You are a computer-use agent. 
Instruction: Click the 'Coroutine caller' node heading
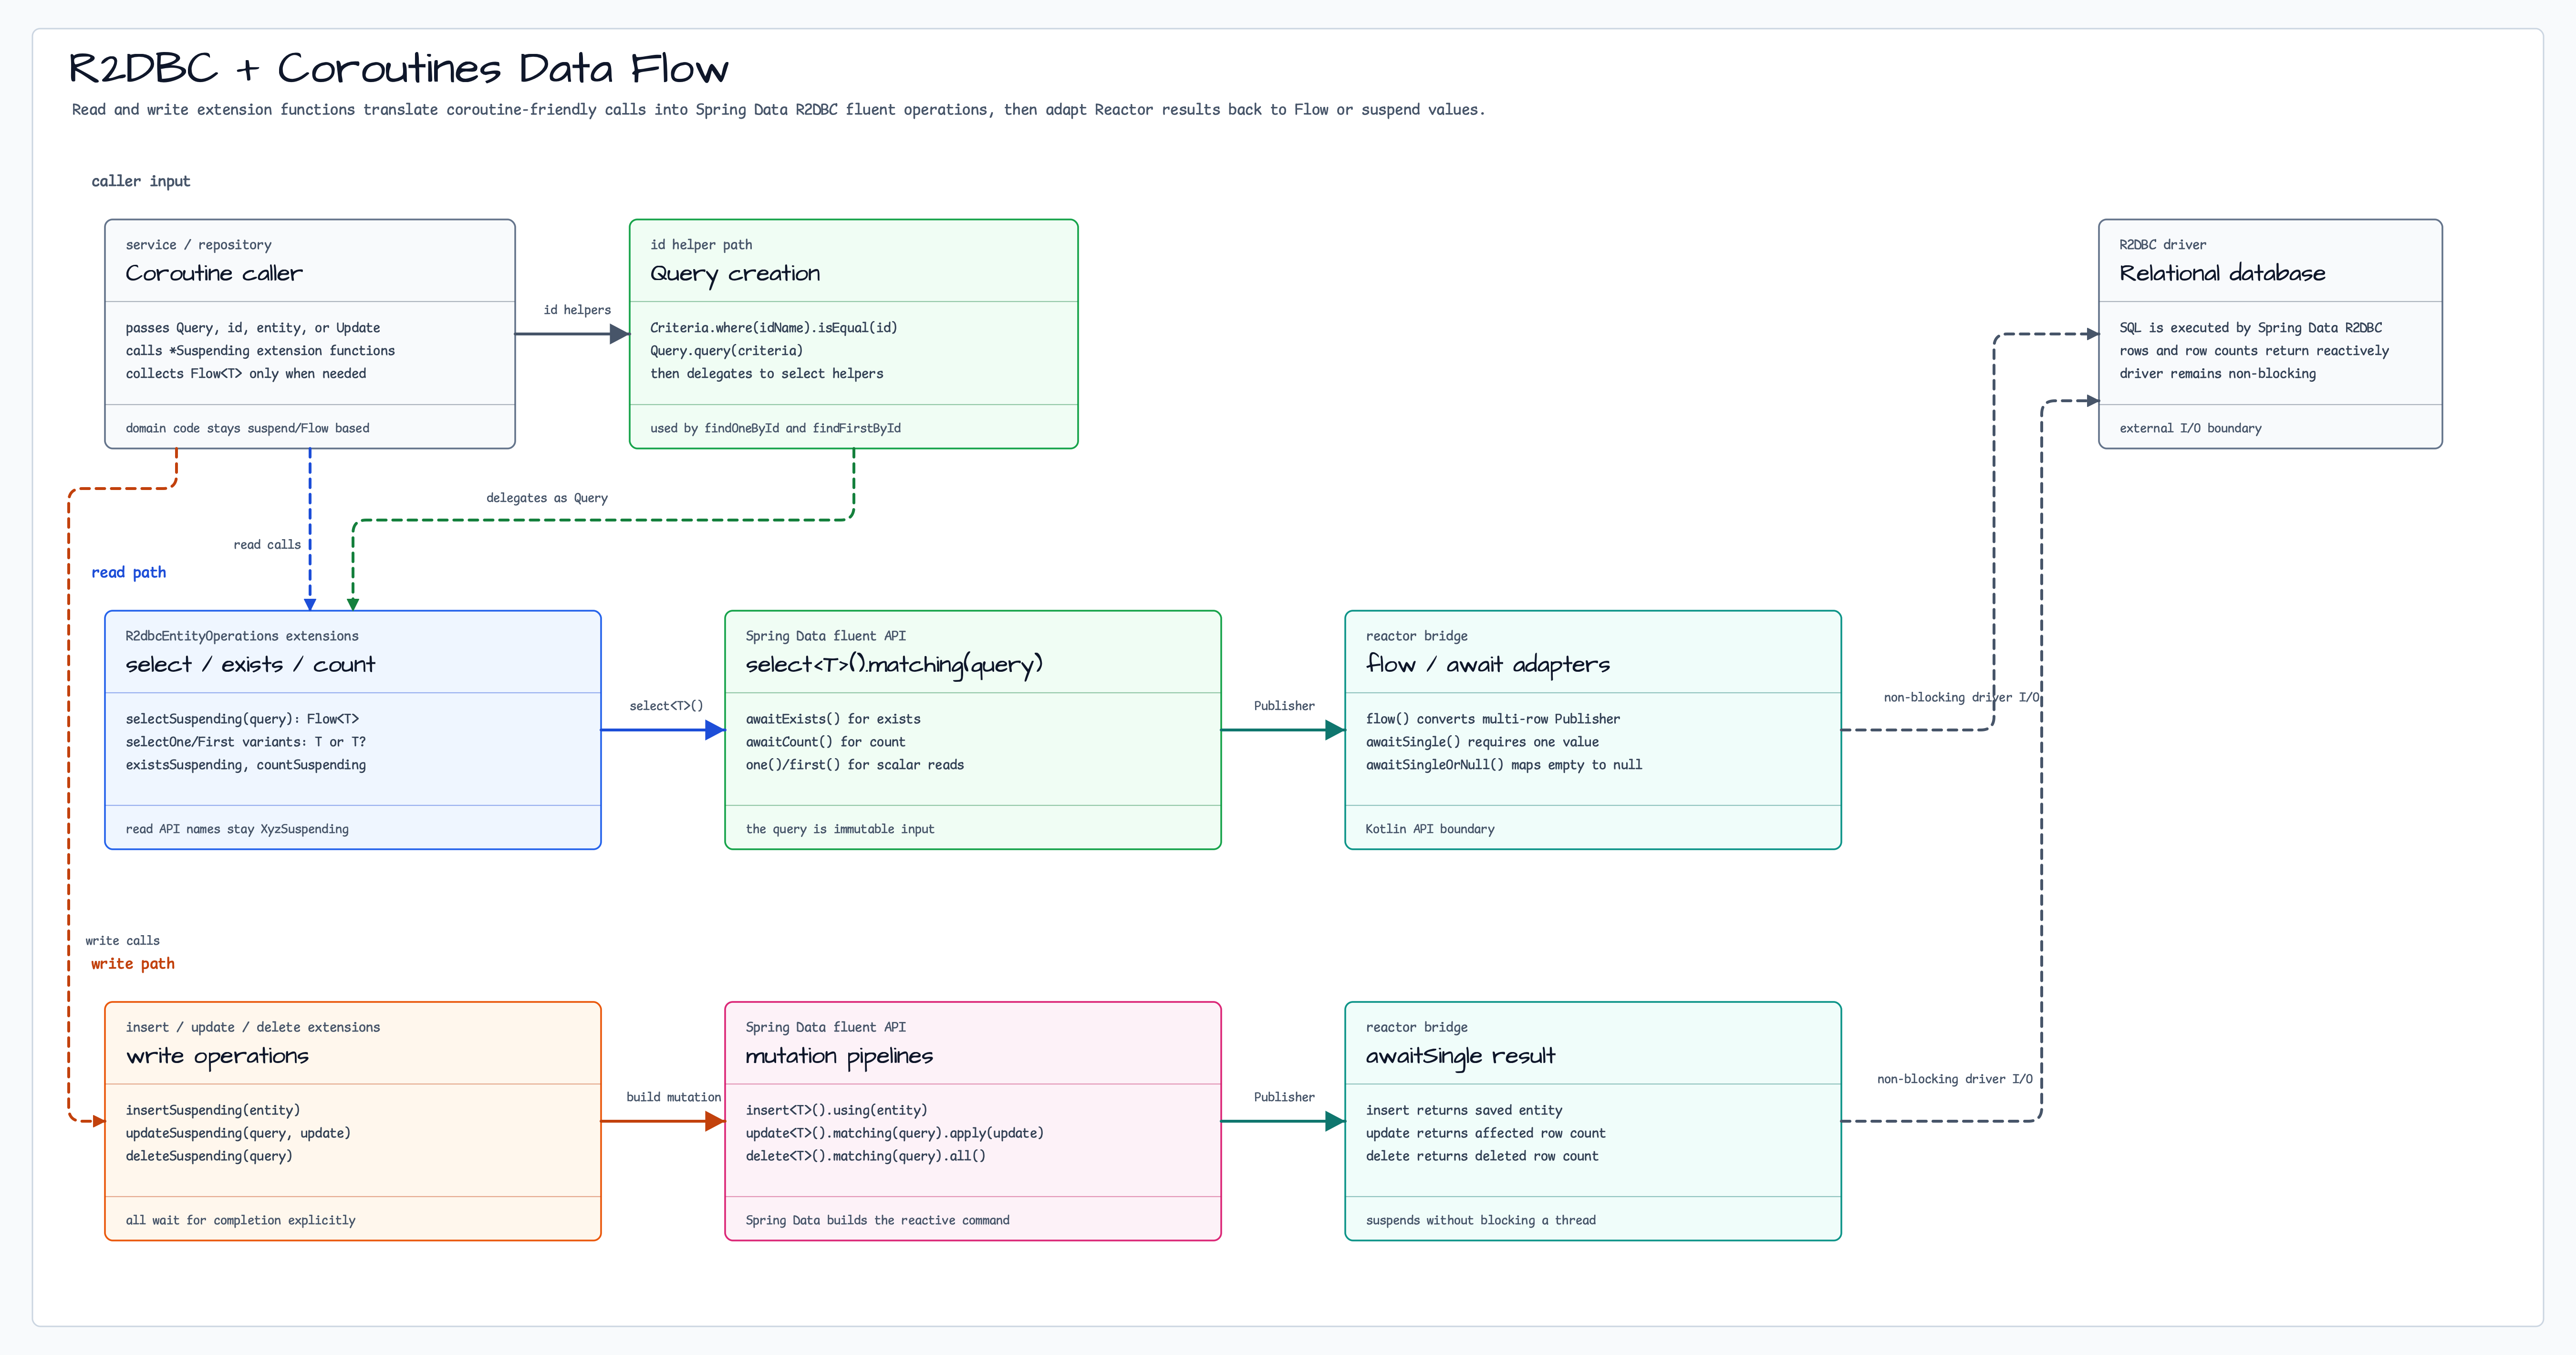point(214,273)
